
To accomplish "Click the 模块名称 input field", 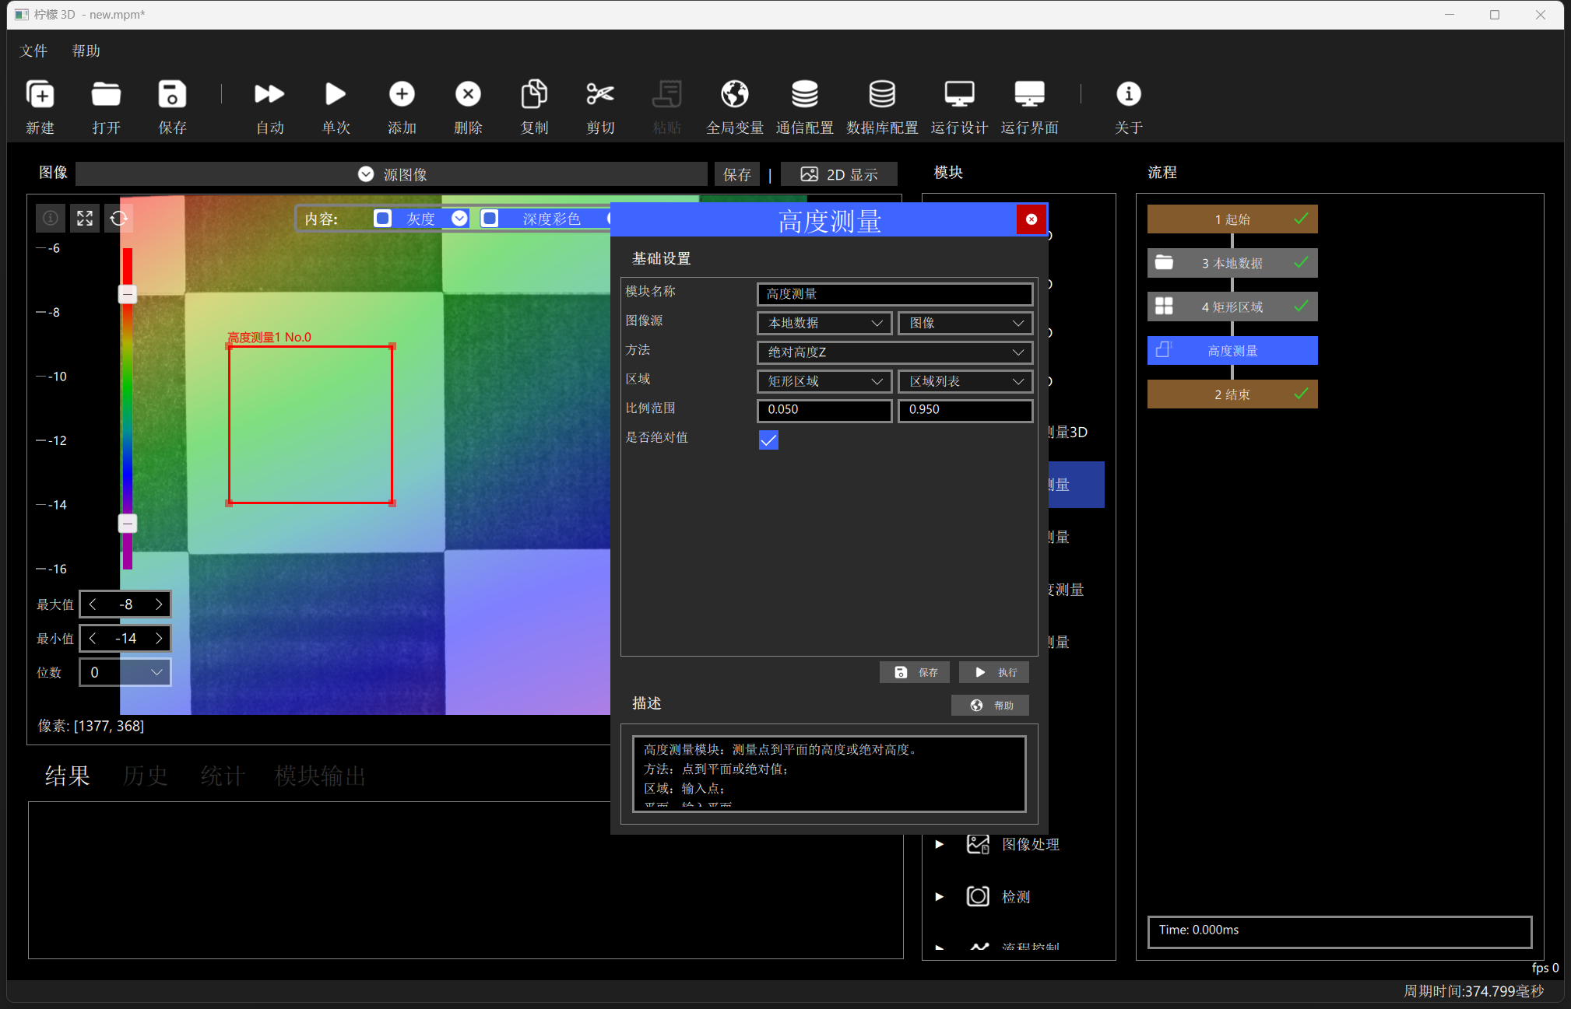I will [x=895, y=293].
